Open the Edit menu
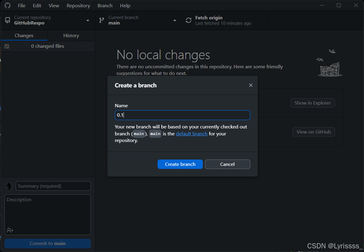This screenshot has width=364, height=252. click(37, 5)
